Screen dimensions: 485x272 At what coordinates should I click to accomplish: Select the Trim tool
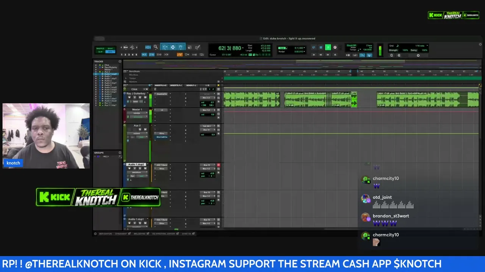click(165, 47)
